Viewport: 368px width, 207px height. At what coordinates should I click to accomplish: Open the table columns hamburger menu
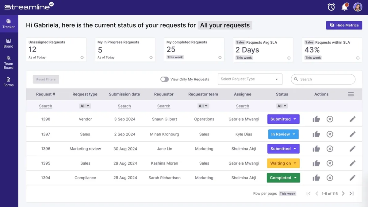(351, 94)
